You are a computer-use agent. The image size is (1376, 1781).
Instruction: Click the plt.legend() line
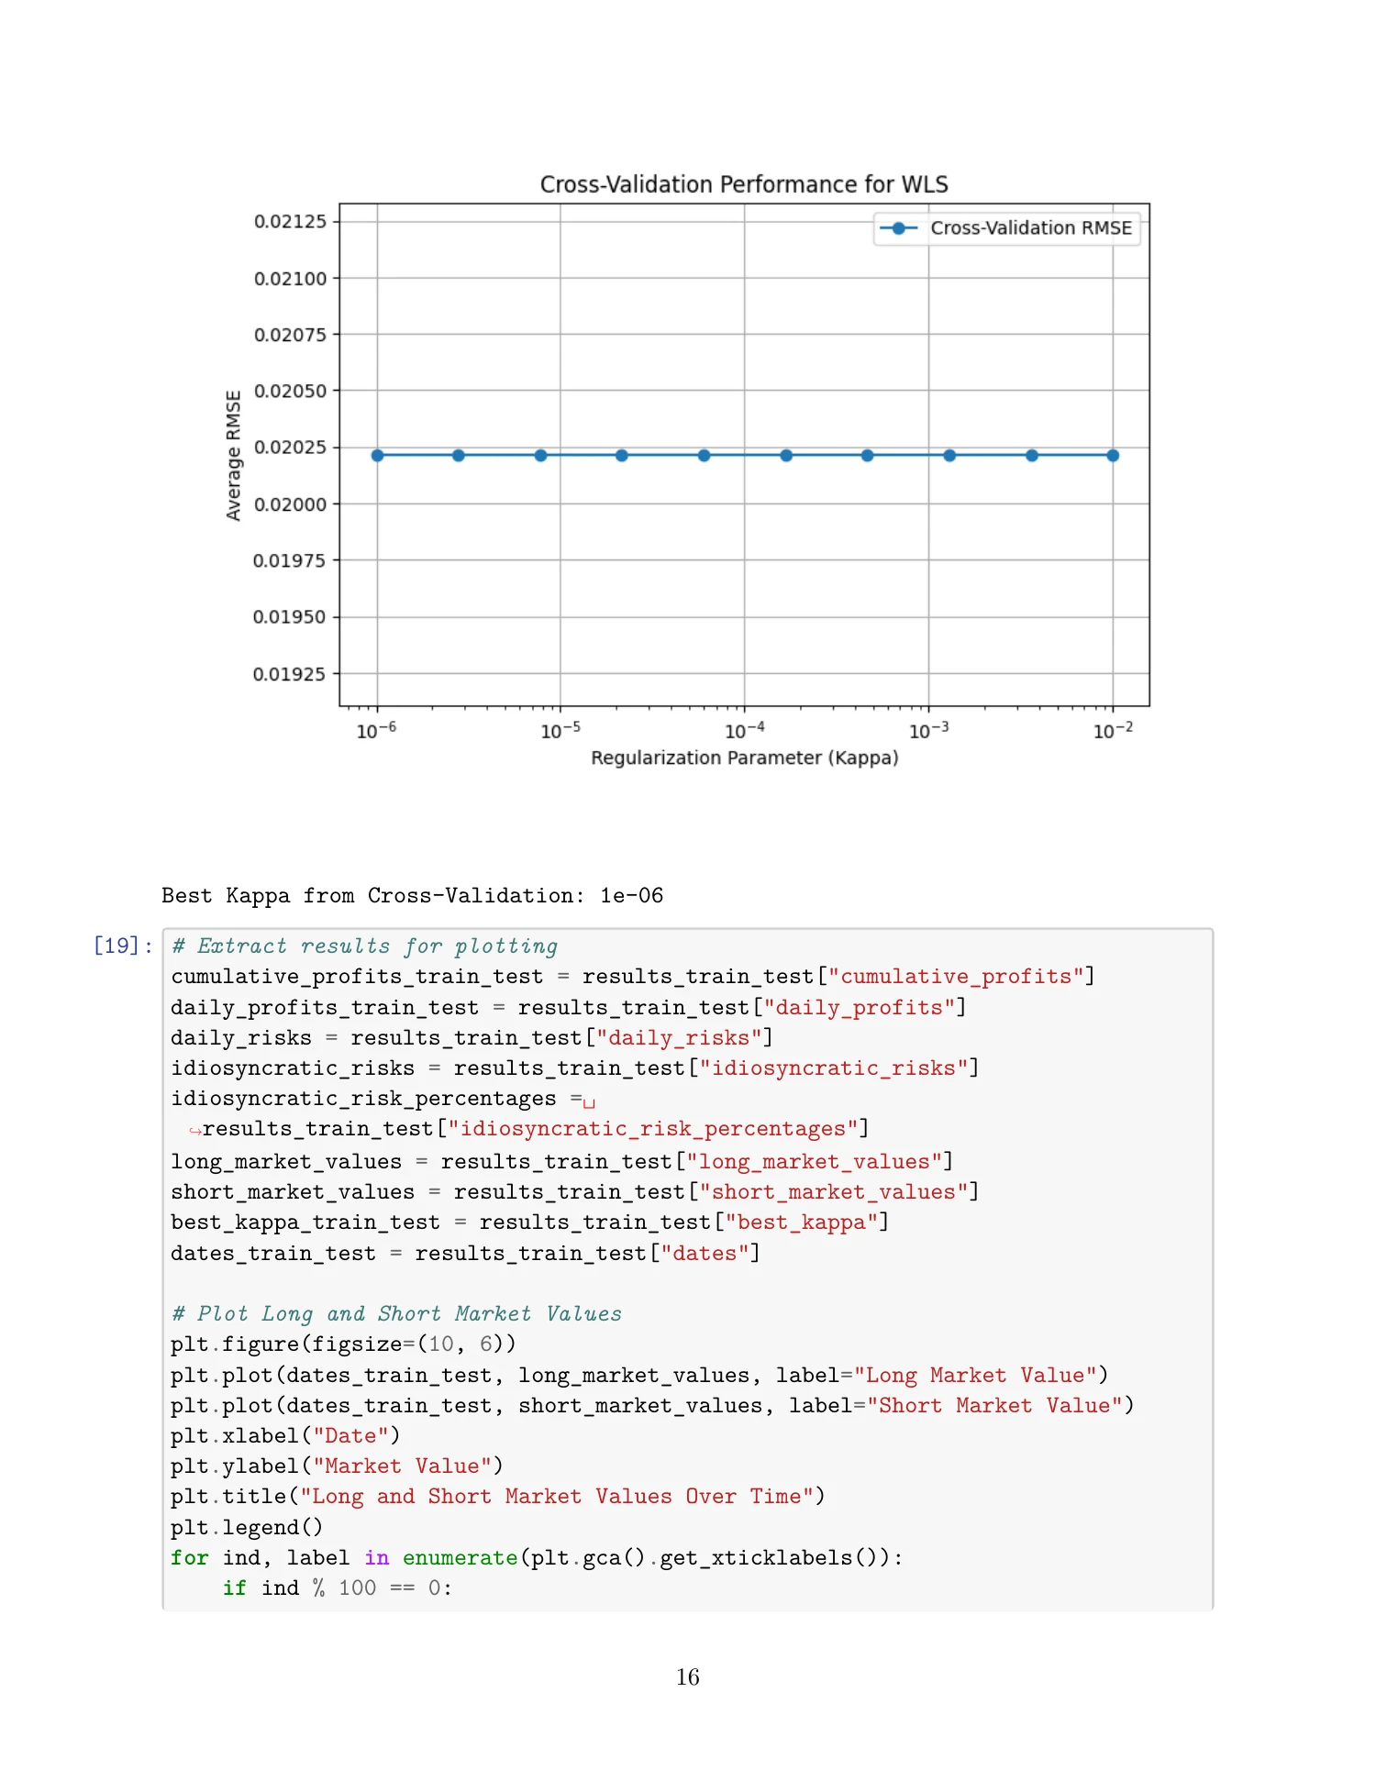[x=247, y=1528]
